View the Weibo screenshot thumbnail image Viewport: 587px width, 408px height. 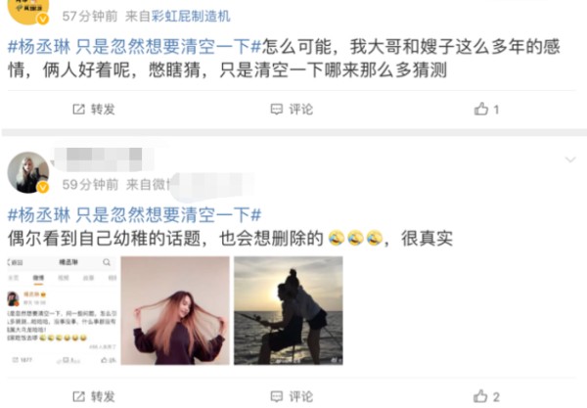(x=63, y=310)
